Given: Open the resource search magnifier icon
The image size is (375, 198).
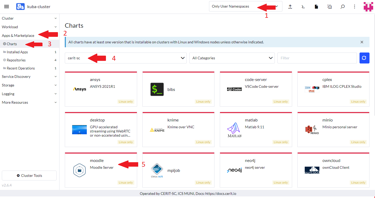Looking at the screenshot, I should (x=342, y=7).
